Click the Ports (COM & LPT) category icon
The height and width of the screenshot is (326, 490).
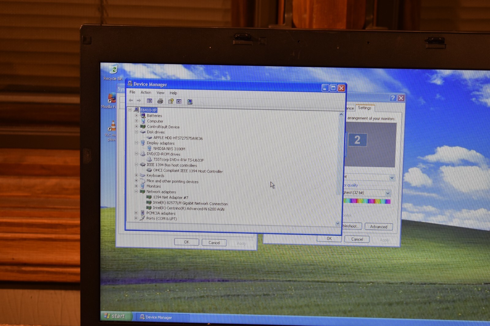pos(142,218)
